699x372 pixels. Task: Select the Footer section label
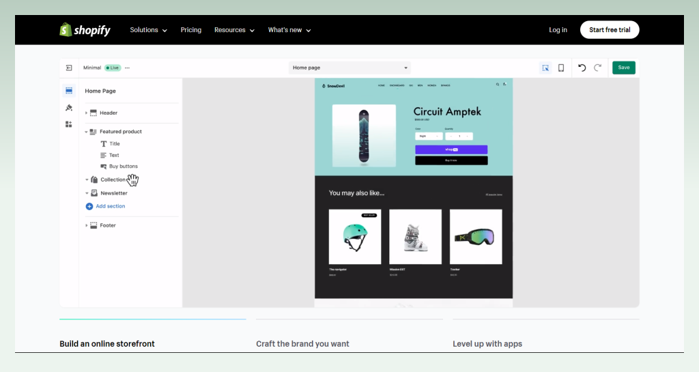point(108,225)
